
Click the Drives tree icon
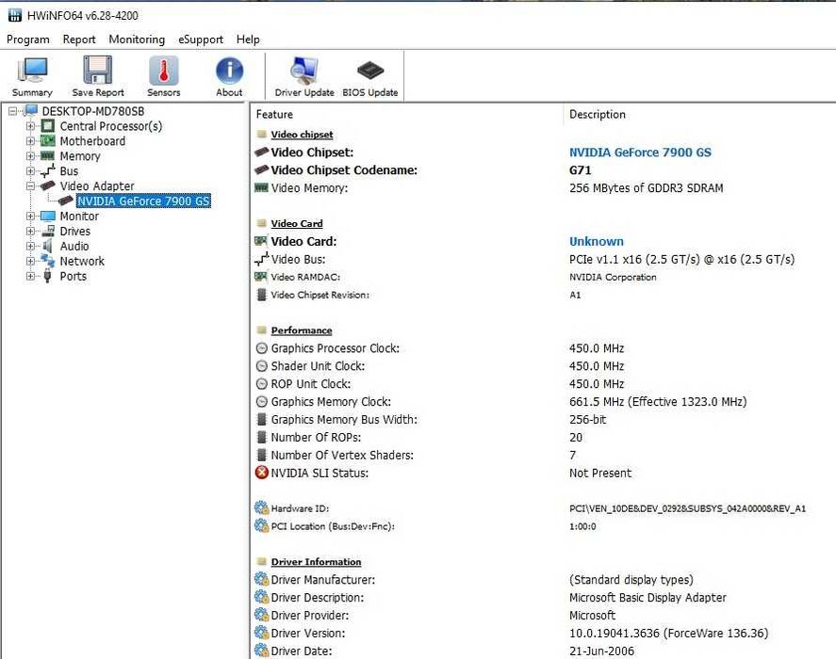48,232
